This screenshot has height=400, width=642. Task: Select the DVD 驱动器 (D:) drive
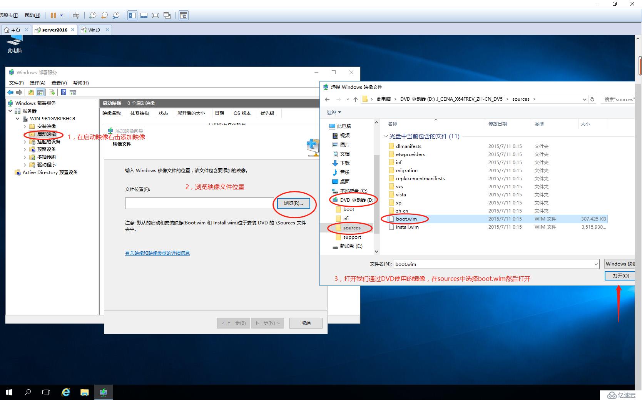point(353,200)
